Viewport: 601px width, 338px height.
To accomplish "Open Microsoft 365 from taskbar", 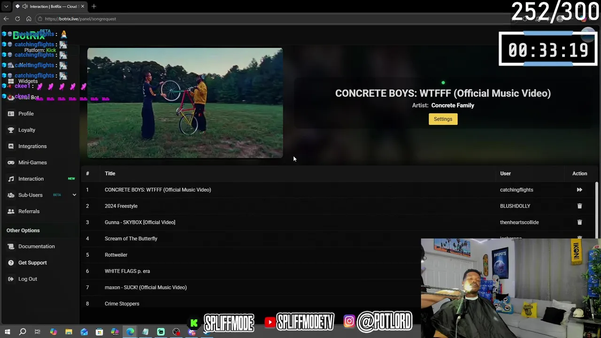I will 115,332.
